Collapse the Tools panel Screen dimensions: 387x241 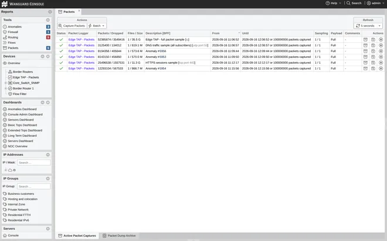[48, 20]
